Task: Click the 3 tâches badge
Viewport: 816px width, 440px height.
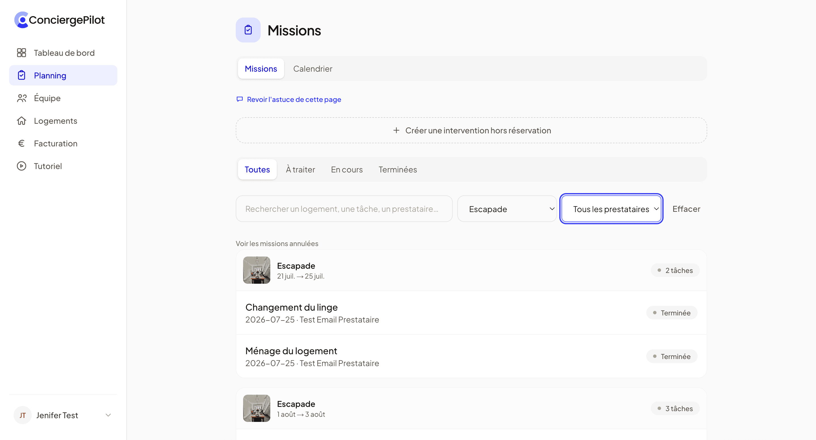Action: [x=675, y=408]
